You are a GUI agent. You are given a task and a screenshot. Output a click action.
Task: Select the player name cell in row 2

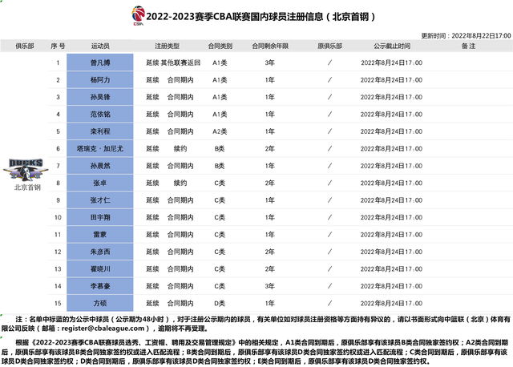pyautogui.click(x=100, y=80)
